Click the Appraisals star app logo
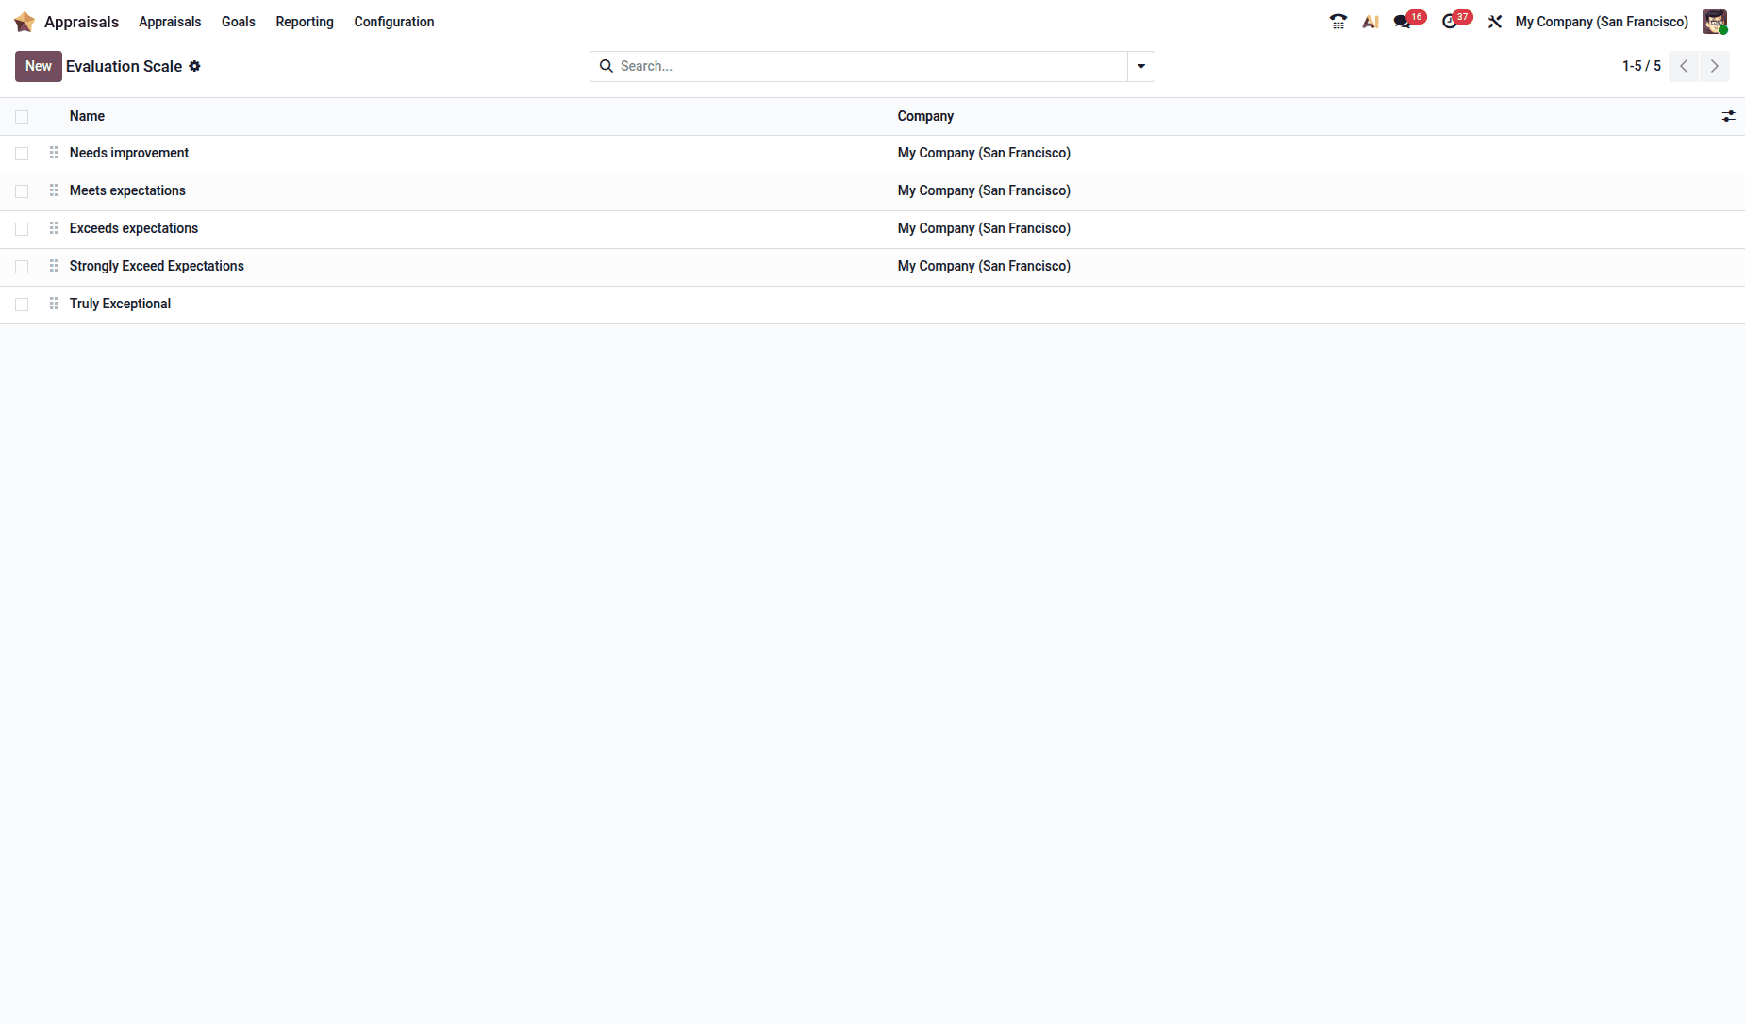This screenshot has width=1745, height=1024. coord(25,22)
